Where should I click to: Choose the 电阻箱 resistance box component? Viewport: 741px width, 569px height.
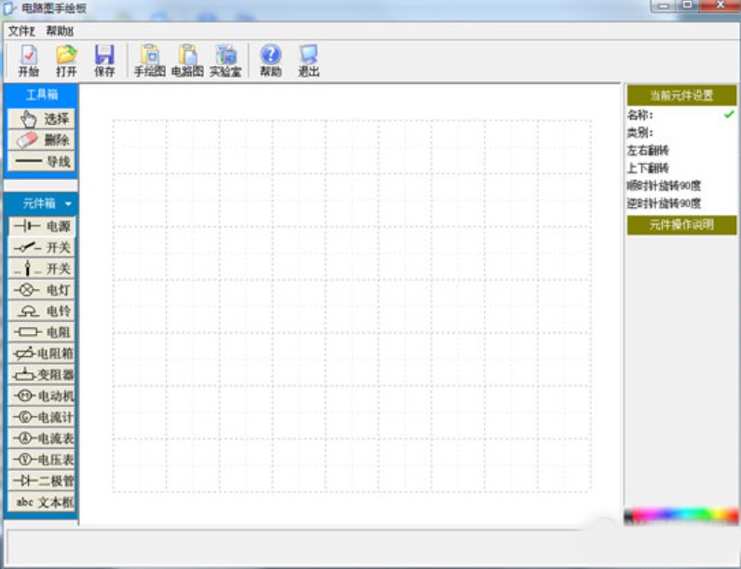42,354
